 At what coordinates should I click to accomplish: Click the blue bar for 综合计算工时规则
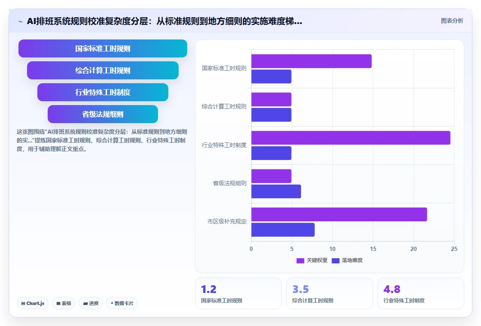tap(271, 115)
